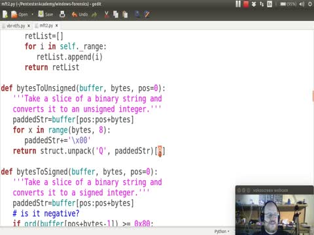Viewport: 314px width, 235px height.
Task: Click on 'retList=[]' code line
Action: tap(44, 36)
